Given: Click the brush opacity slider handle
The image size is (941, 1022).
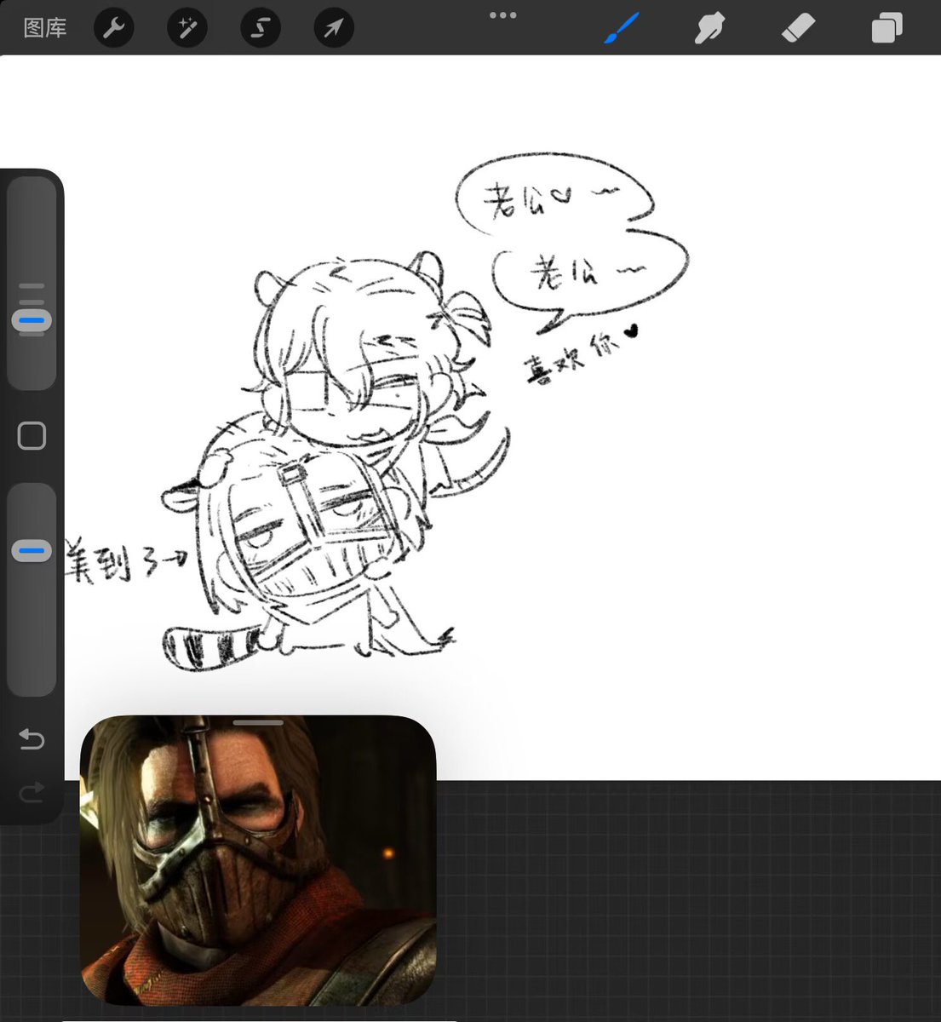Looking at the screenshot, I should pos(32,551).
